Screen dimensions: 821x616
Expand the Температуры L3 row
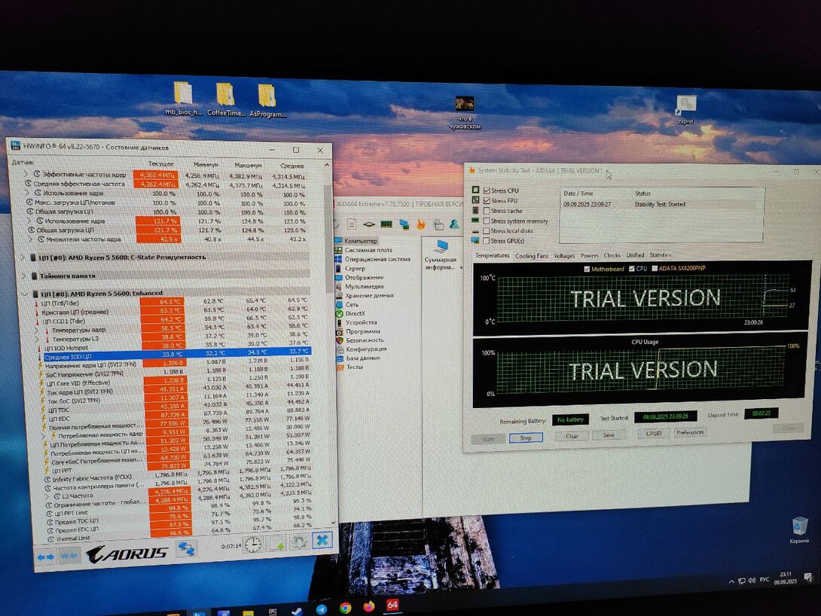37,340
